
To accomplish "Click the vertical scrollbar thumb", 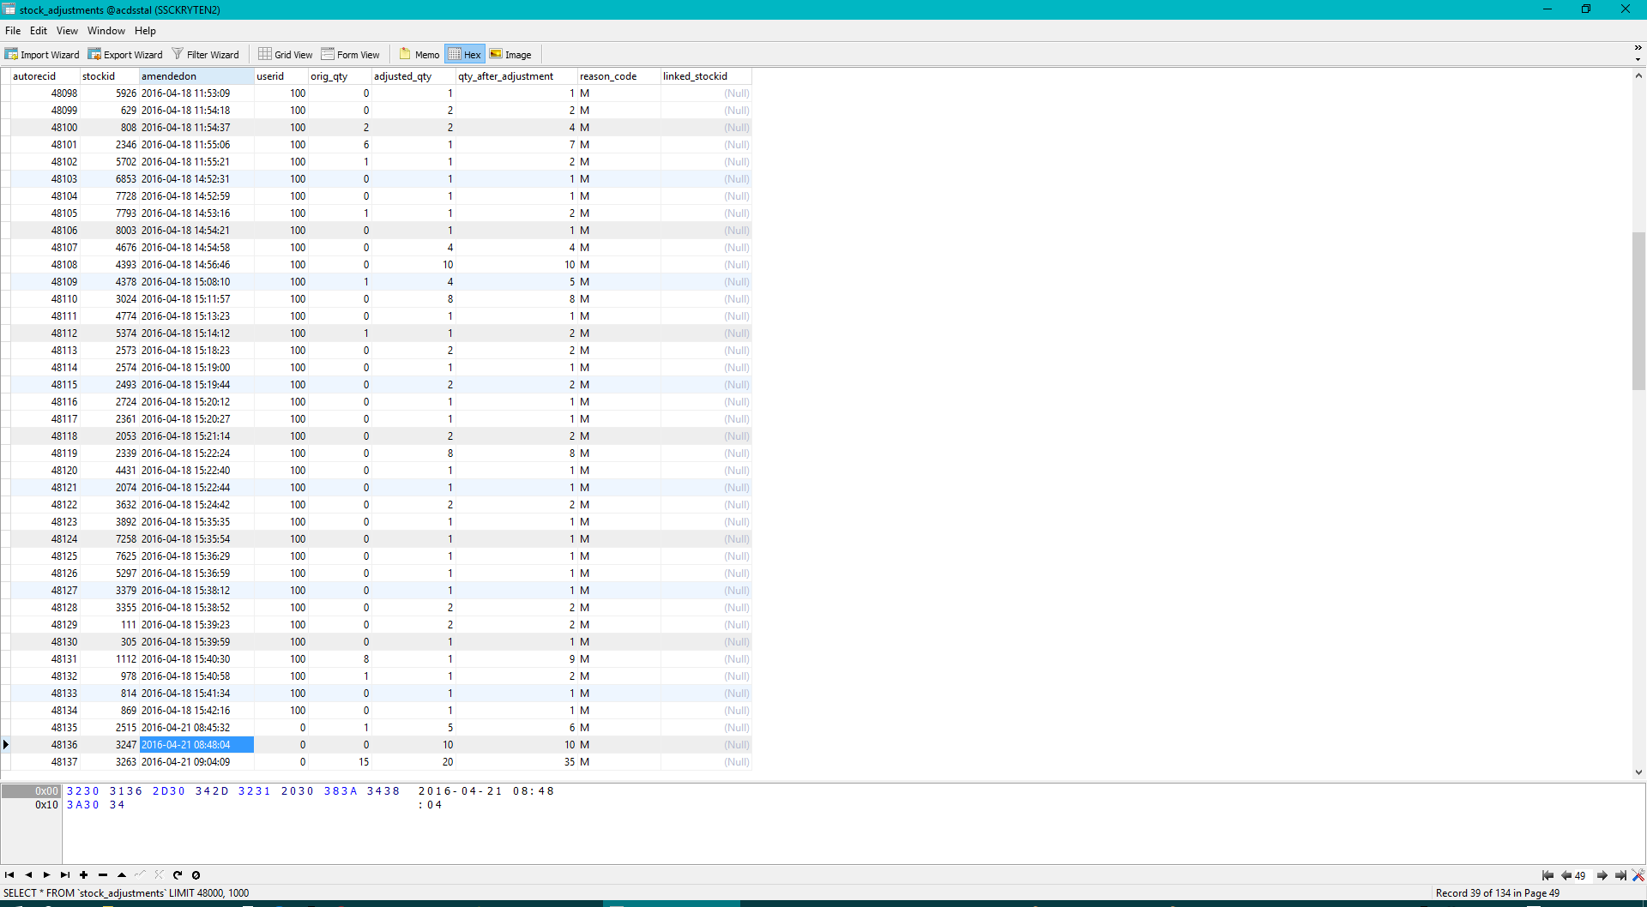I will [x=1638, y=310].
